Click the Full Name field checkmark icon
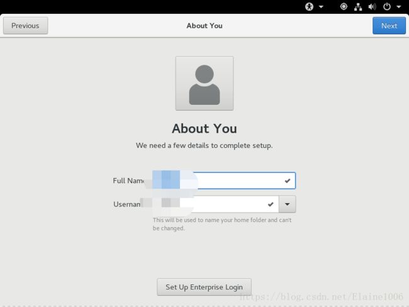Viewport: 409px width, 307px height. (288, 181)
